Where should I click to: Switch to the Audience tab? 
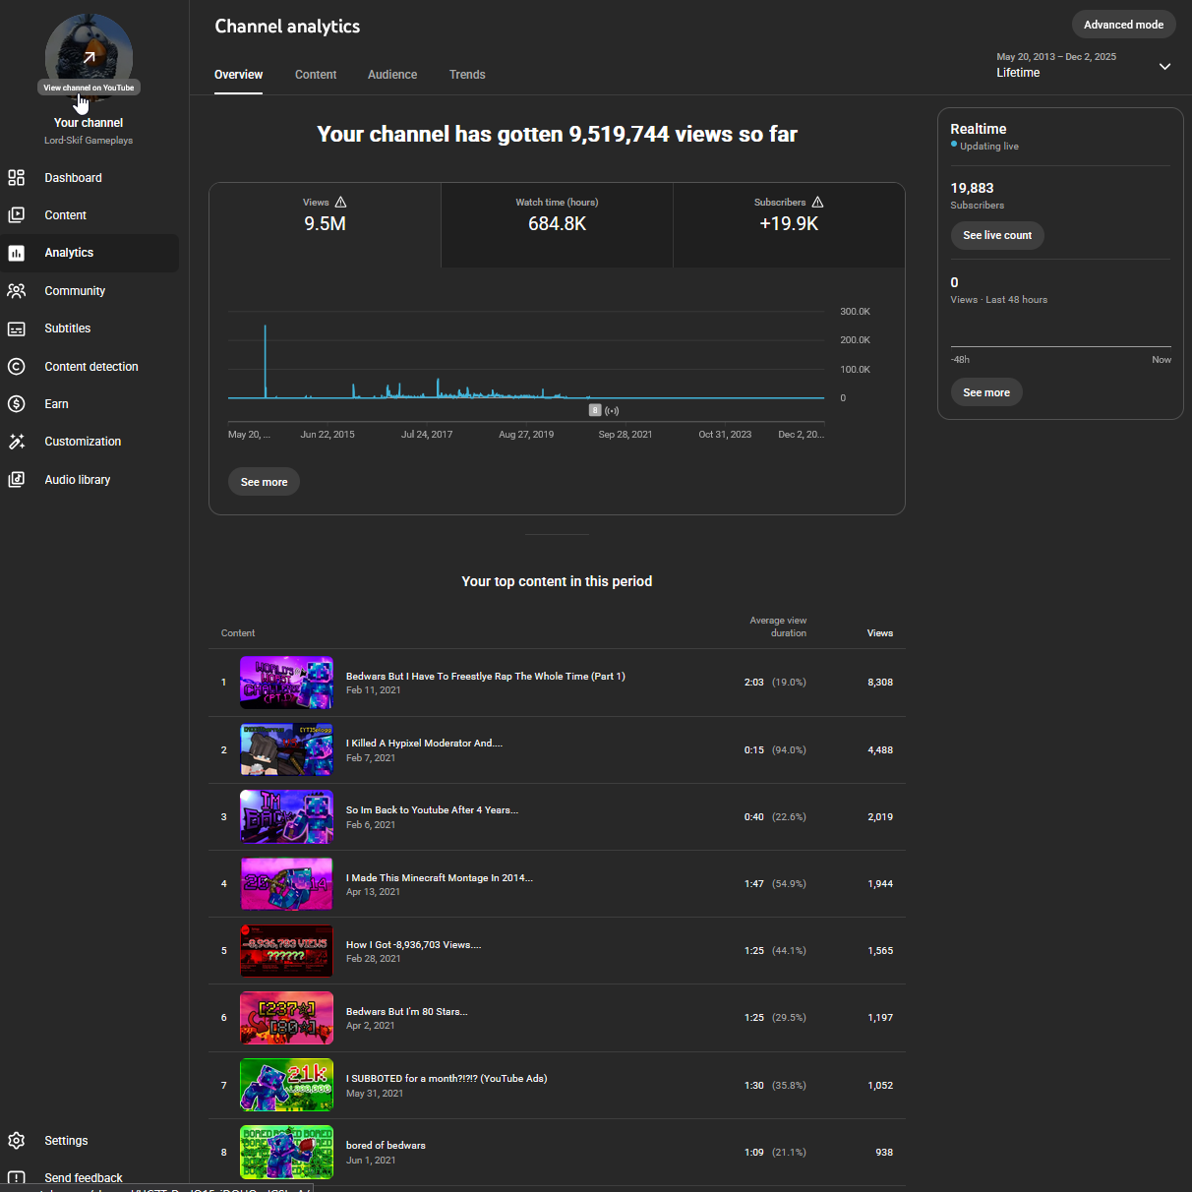[392, 75]
